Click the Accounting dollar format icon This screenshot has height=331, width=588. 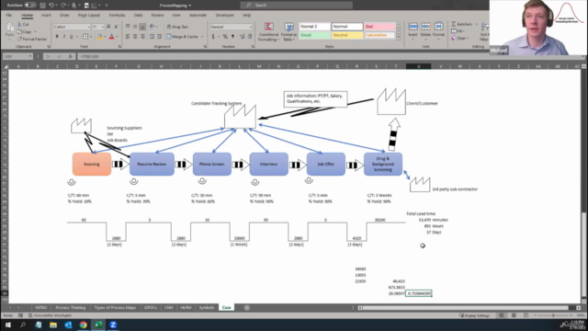pos(213,37)
